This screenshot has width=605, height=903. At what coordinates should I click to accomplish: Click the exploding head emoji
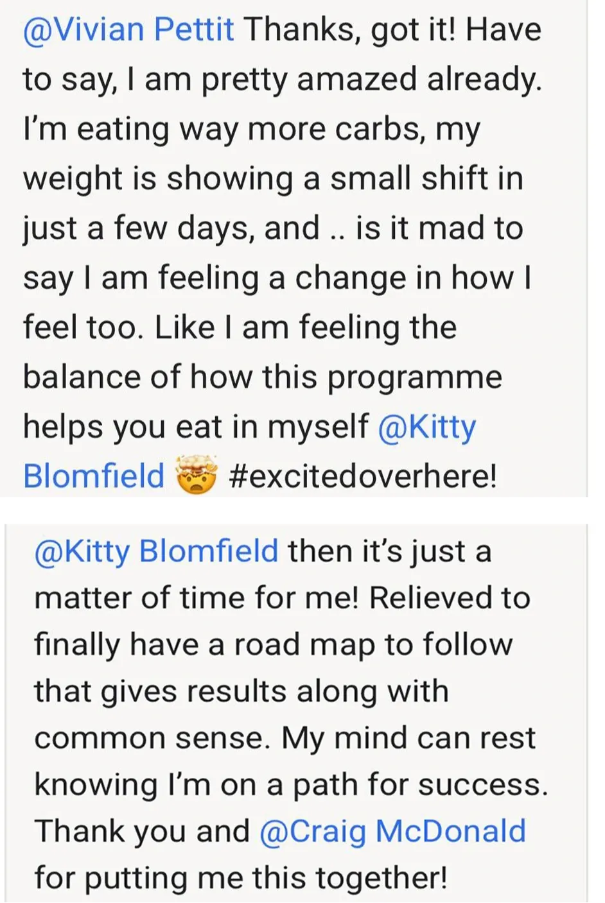[197, 476]
